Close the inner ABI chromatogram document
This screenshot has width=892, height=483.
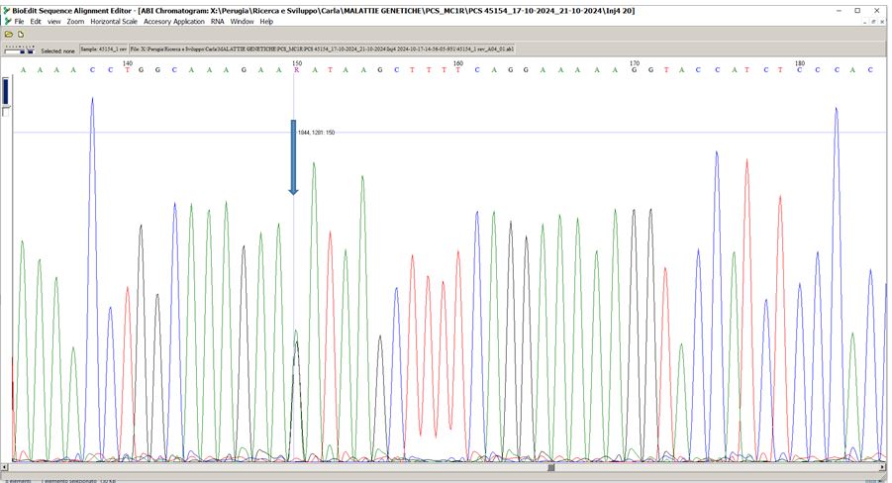tap(881, 21)
